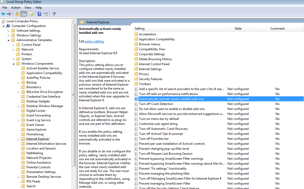Select Prevent "Fix settings" functionality setting
Image resolution: width=304 pixels, height=189 pixels.
[x=163, y=169]
